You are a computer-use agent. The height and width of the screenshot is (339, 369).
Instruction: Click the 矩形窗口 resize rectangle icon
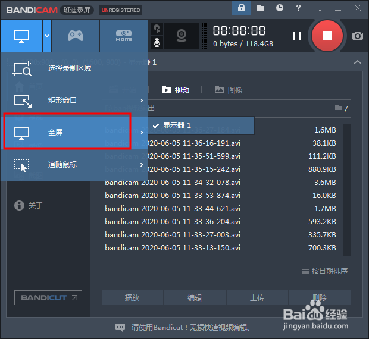tap(23, 101)
